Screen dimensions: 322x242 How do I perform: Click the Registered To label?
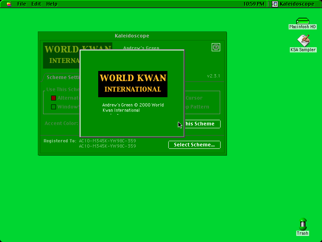click(x=60, y=141)
